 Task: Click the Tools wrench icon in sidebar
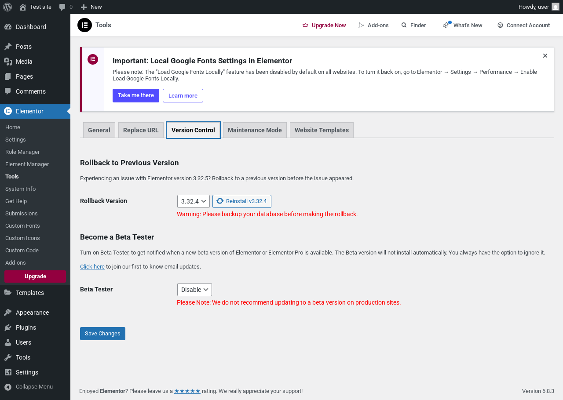[8, 357]
